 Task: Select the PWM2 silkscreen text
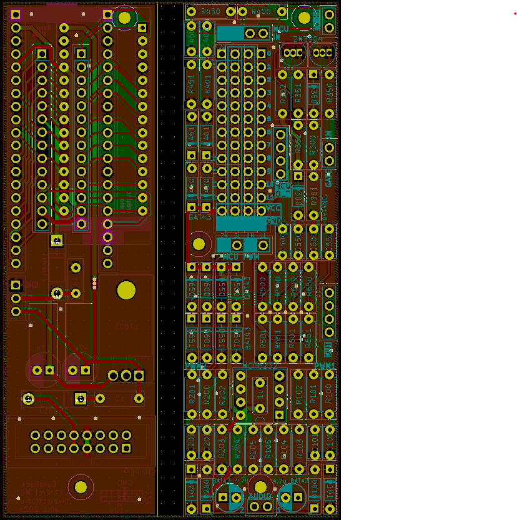(195, 366)
